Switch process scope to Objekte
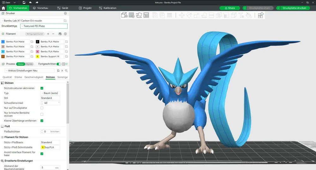Screen dimensions: 316x170 (29, 64)
